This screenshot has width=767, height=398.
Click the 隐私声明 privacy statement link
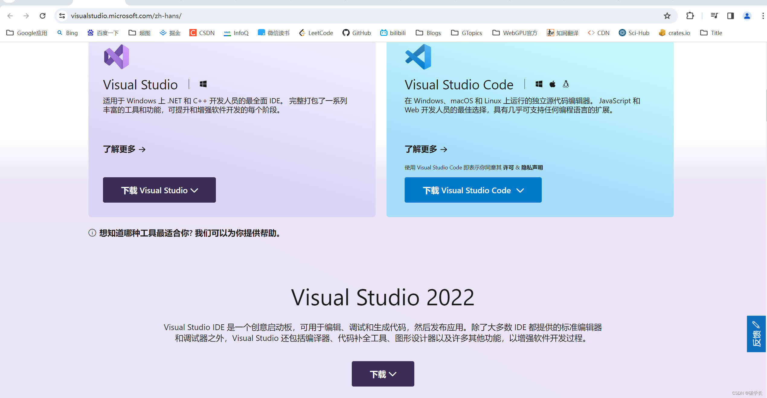tap(532, 168)
